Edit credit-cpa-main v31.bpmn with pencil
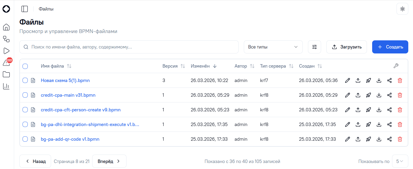 (348, 95)
